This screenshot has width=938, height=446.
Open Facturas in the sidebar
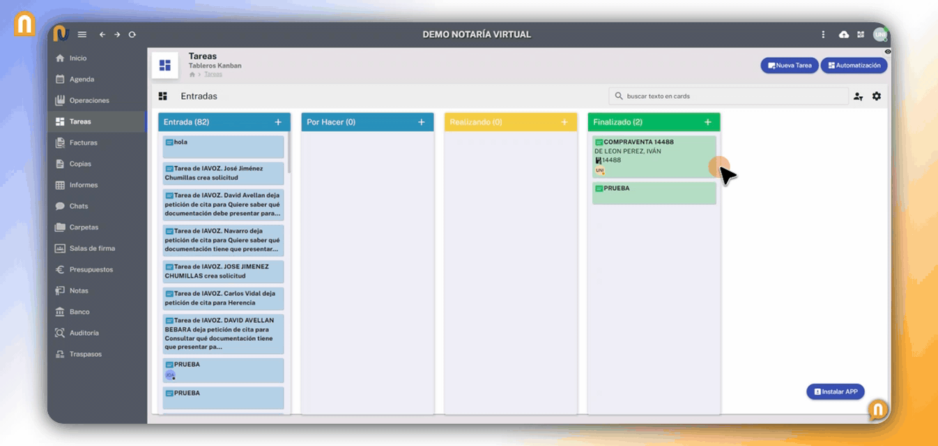83,143
